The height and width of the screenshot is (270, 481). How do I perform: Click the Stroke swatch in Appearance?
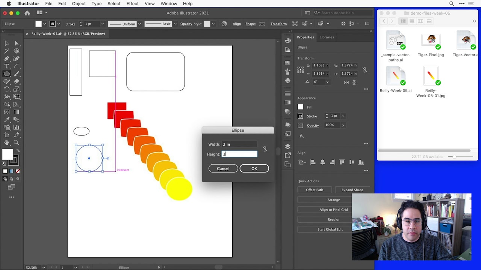pos(300,116)
